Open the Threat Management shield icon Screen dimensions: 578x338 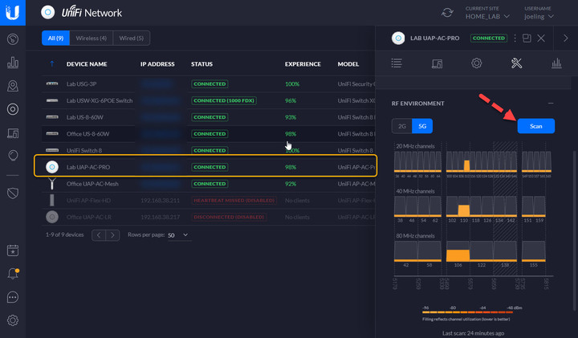click(13, 193)
